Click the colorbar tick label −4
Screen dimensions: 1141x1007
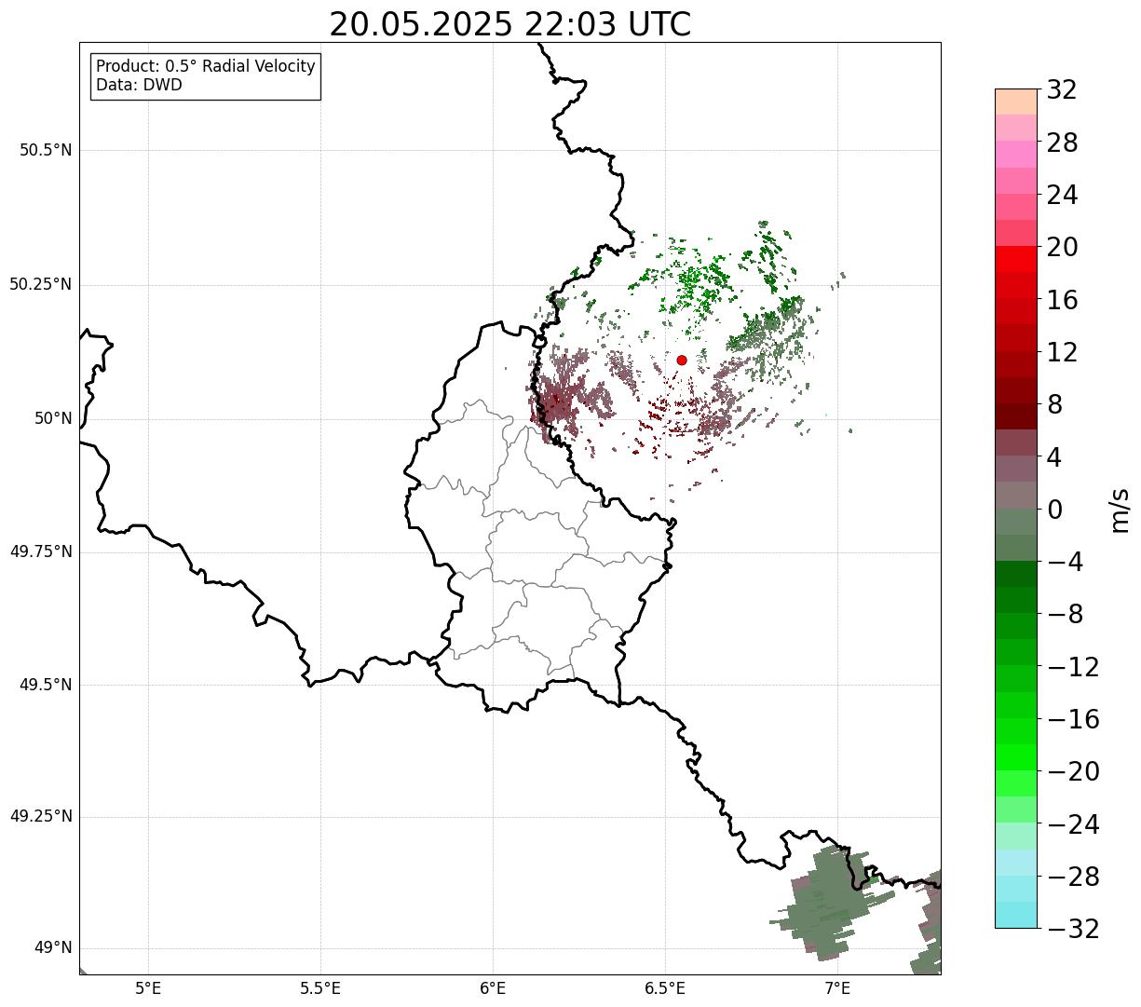(x=1066, y=562)
